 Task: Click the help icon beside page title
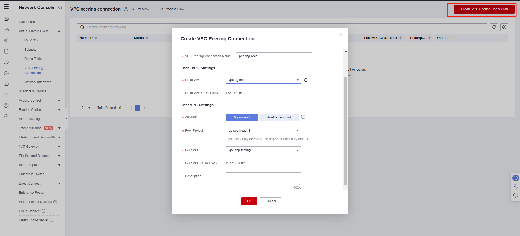click(x=126, y=9)
